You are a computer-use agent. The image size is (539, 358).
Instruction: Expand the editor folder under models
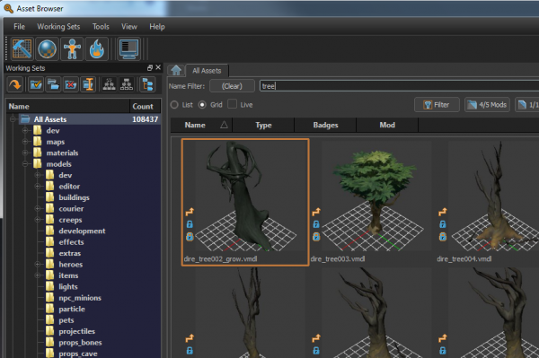pos(38,186)
